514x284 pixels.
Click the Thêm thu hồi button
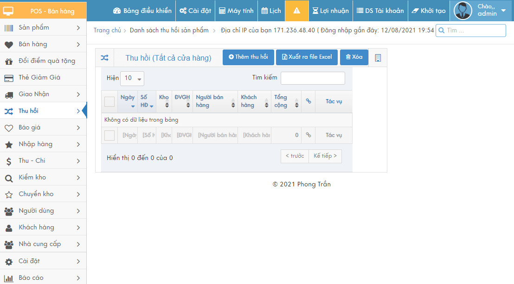point(248,57)
